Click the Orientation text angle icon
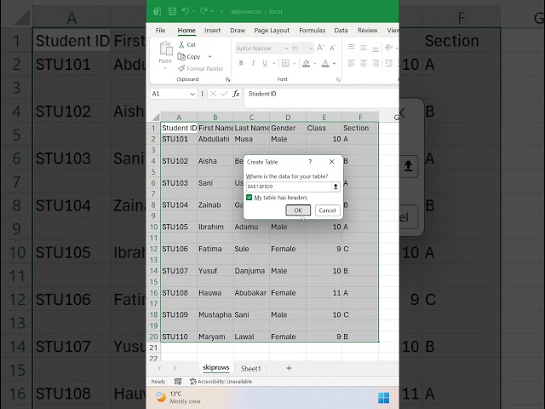The height and width of the screenshot is (409, 545). pyautogui.click(x=388, y=48)
